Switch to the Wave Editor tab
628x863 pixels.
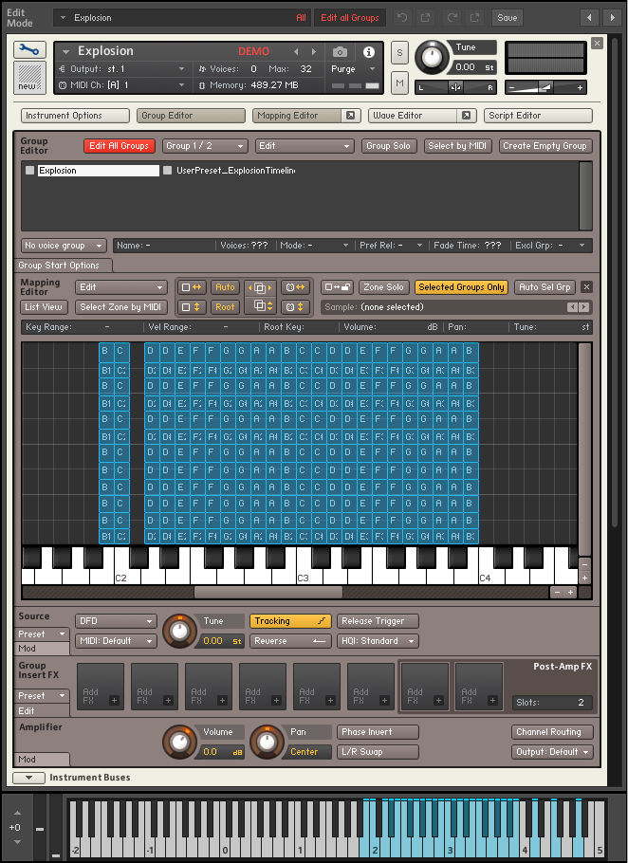tap(414, 116)
